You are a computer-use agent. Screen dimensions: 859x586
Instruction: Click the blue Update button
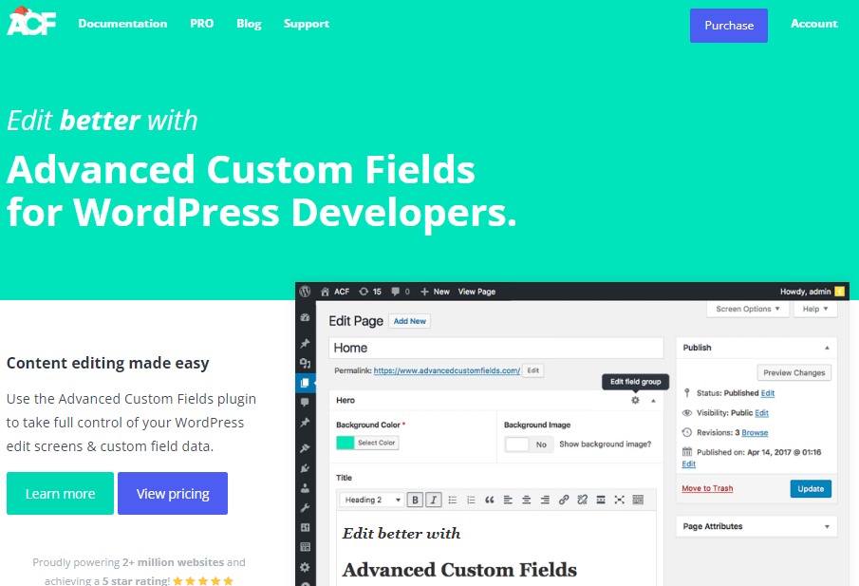click(811, 488)
